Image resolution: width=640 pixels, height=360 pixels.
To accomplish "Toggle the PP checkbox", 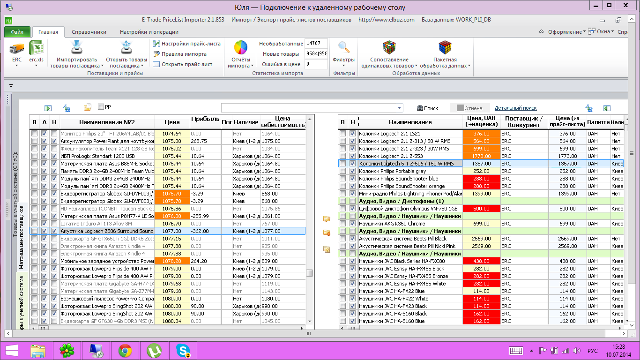I will (x=101, y=107).
